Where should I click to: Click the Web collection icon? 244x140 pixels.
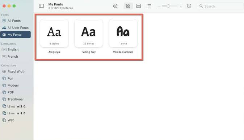(4, 120)
